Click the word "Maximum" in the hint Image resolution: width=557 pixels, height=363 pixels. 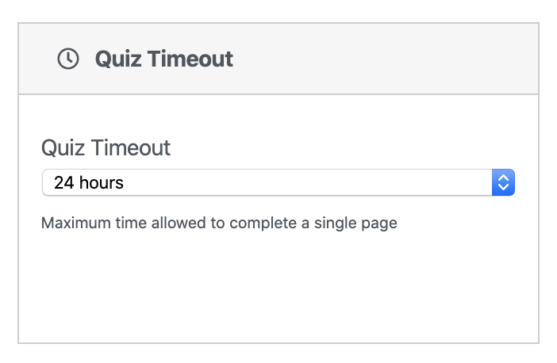pyautogui.click(x=74, y=223)
